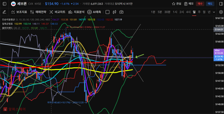Switch to 4시 timeframe
This screenshot has height=114, width=224.
(x=188, y=12)
